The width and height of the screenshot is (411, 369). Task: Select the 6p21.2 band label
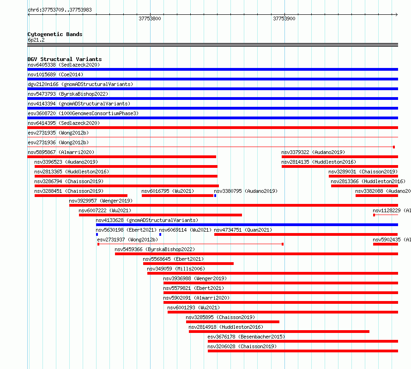pyautogui.click(x=36, y=40)
